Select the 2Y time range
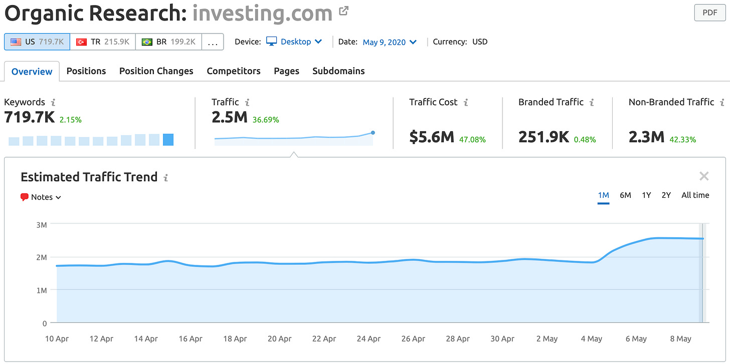Image resolution: width=730 pixels, height=364 pixels. click(666, 195)
